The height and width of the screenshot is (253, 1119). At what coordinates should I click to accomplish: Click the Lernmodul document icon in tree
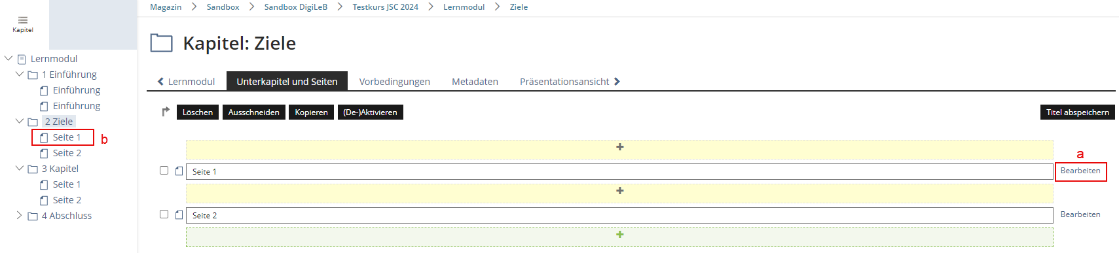pyautogui.click(x=22, y=59)
